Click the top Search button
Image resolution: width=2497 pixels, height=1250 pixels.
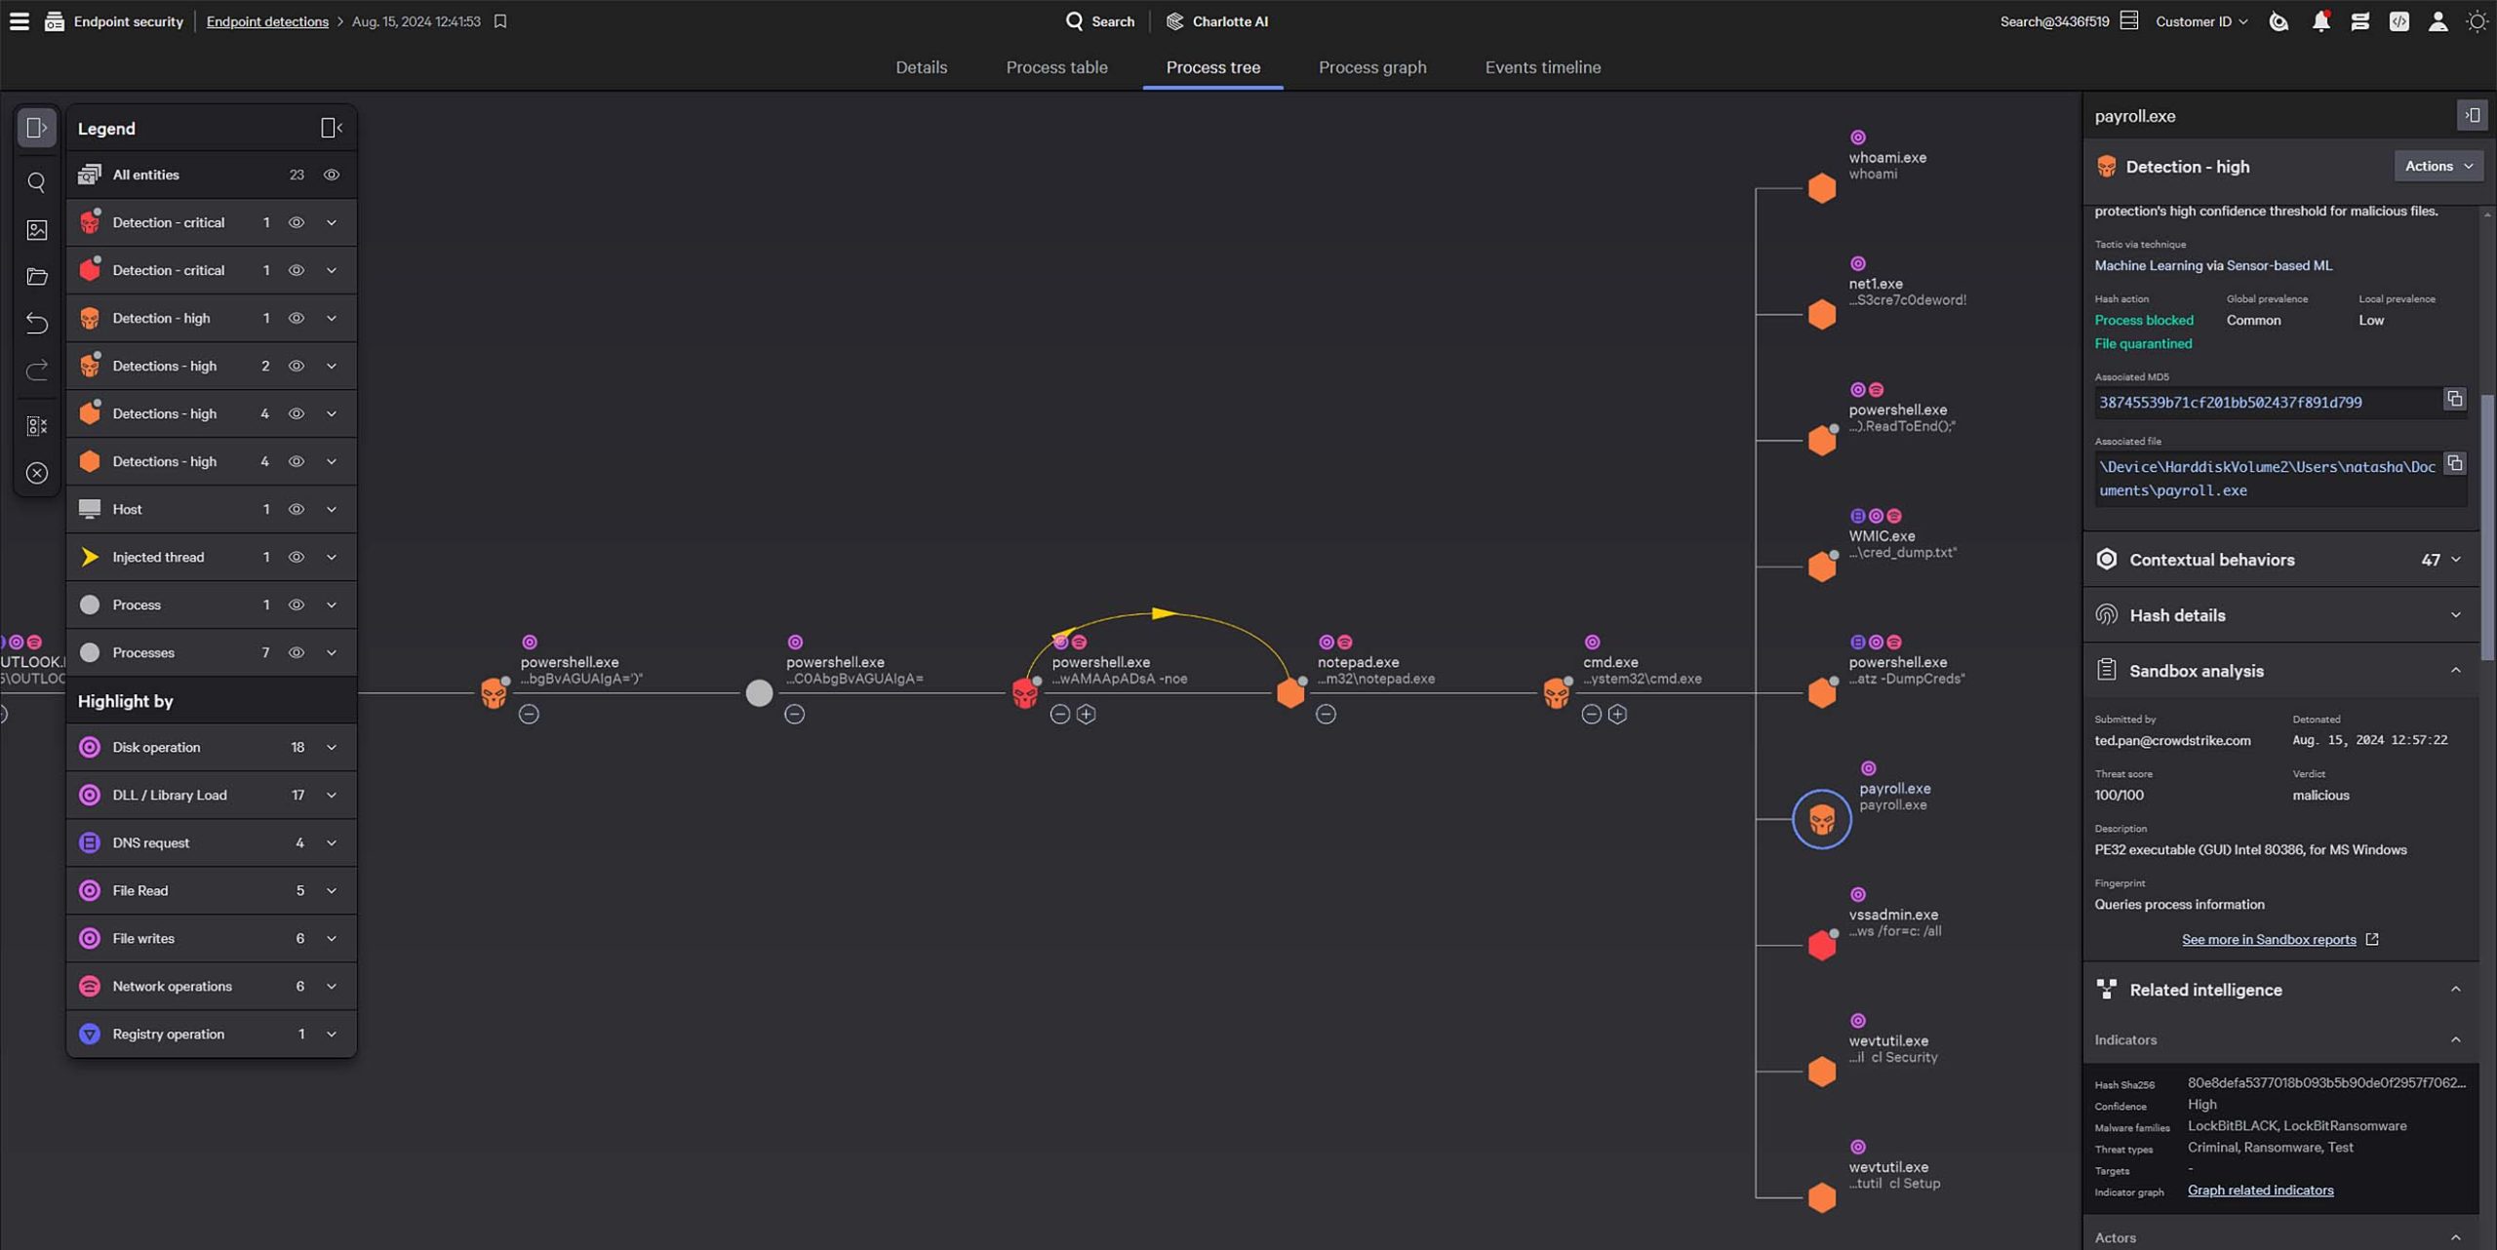coord(1099,21)
